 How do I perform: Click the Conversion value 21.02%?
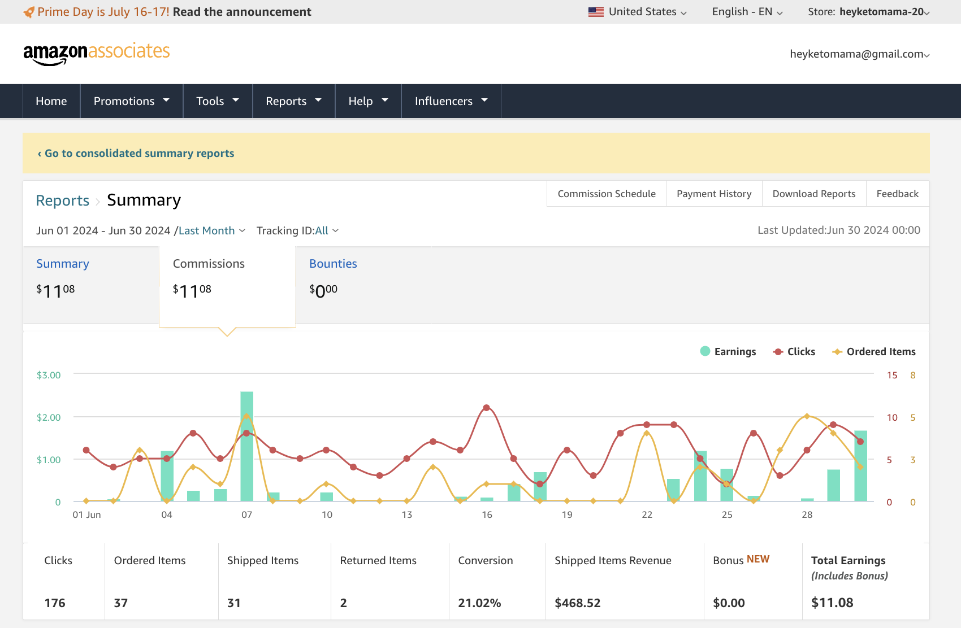(479, 603)
